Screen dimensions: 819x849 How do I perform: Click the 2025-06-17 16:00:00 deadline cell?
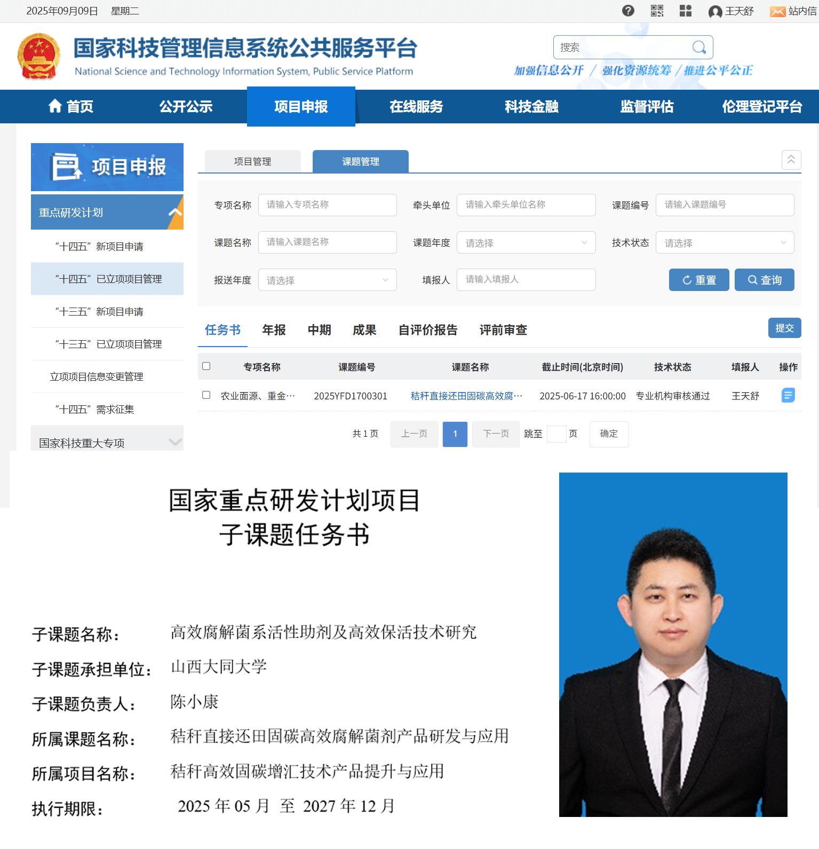(583, 396)
